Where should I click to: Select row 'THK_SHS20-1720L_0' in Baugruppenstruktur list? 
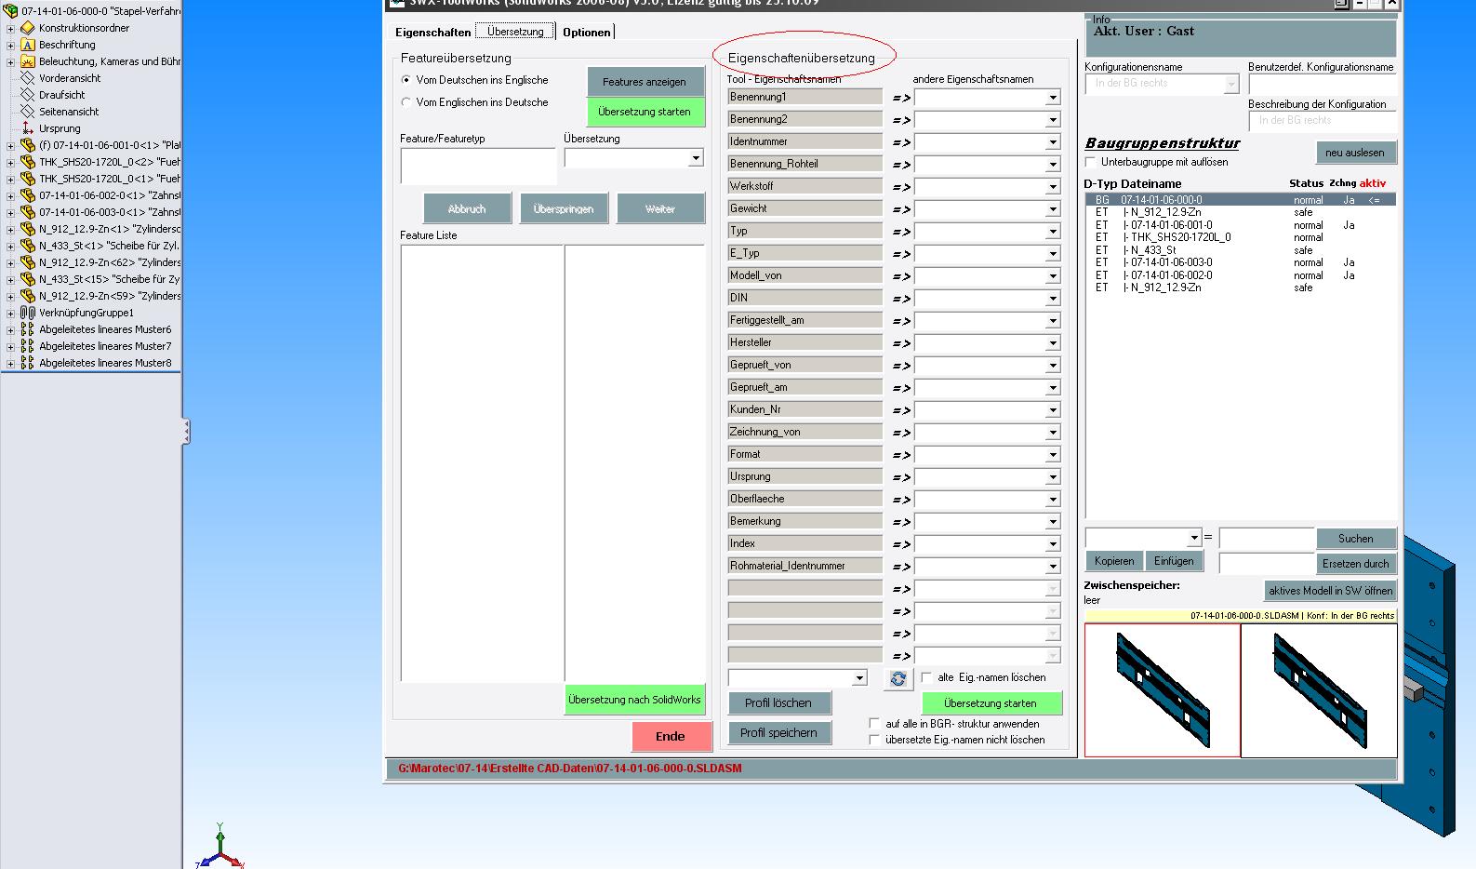pos(1241,237)
